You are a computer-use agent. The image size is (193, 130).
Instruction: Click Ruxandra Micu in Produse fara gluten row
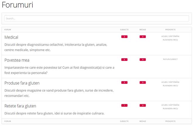(170, 86)
